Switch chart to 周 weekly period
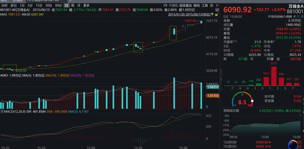This screenshot has width=304, height=149. pos(73,5)
